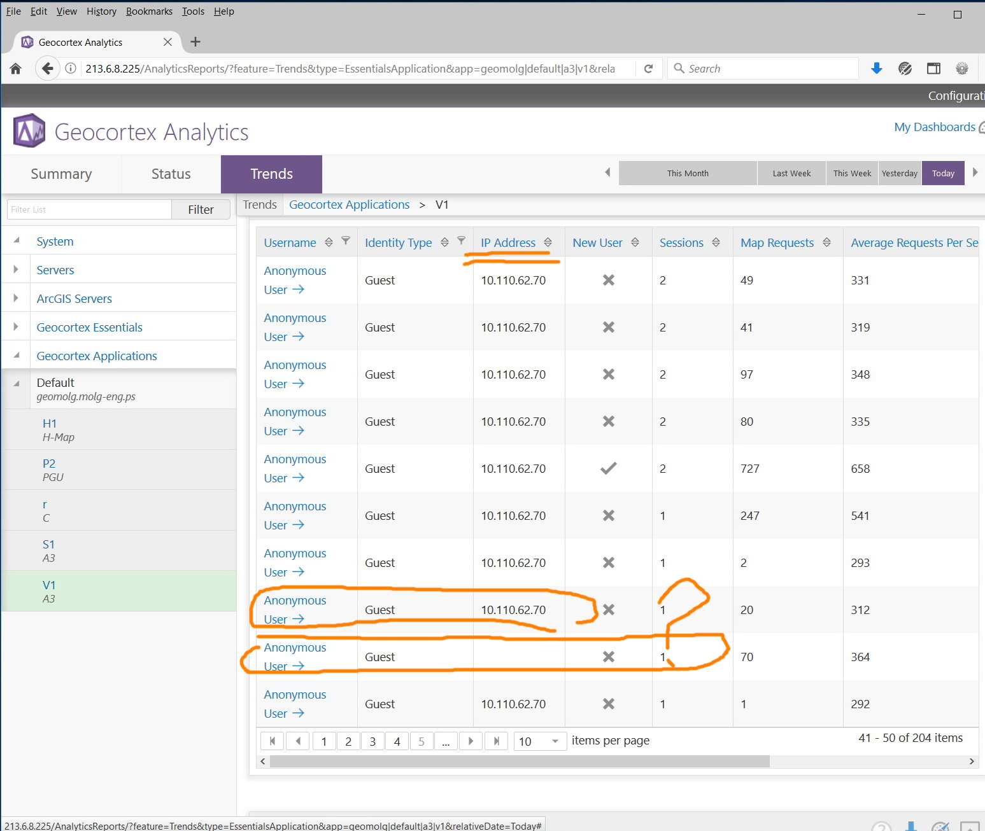Collapse the System tree node

17,241
